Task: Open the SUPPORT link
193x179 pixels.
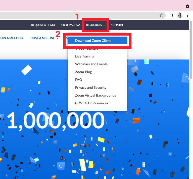Action: (117, 25)
